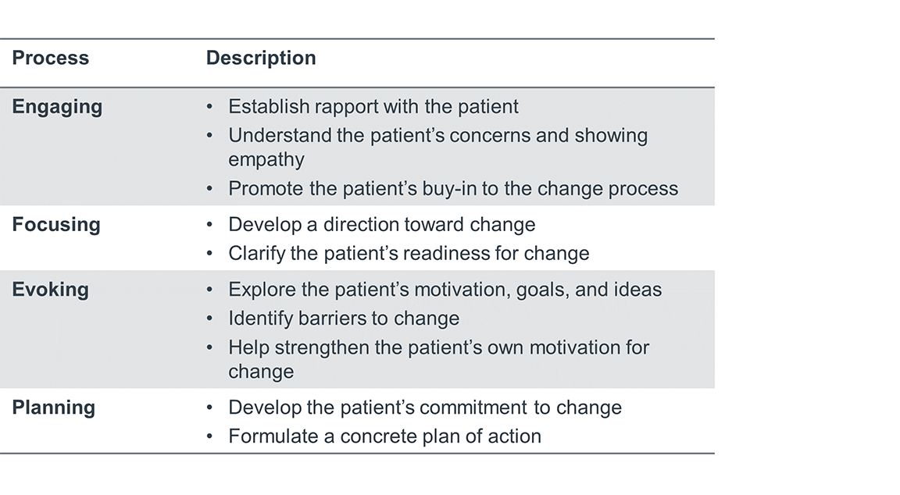Click "Identify barriers to change" bullet text
Viewport: 900px width, 495px height.
(x=343, y=319)
